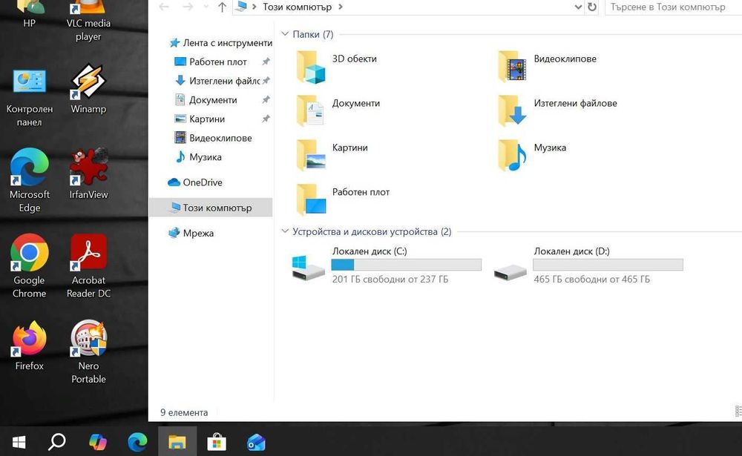
Task: Select the Картини folder in main pane
Action: (x=332, y=155)
